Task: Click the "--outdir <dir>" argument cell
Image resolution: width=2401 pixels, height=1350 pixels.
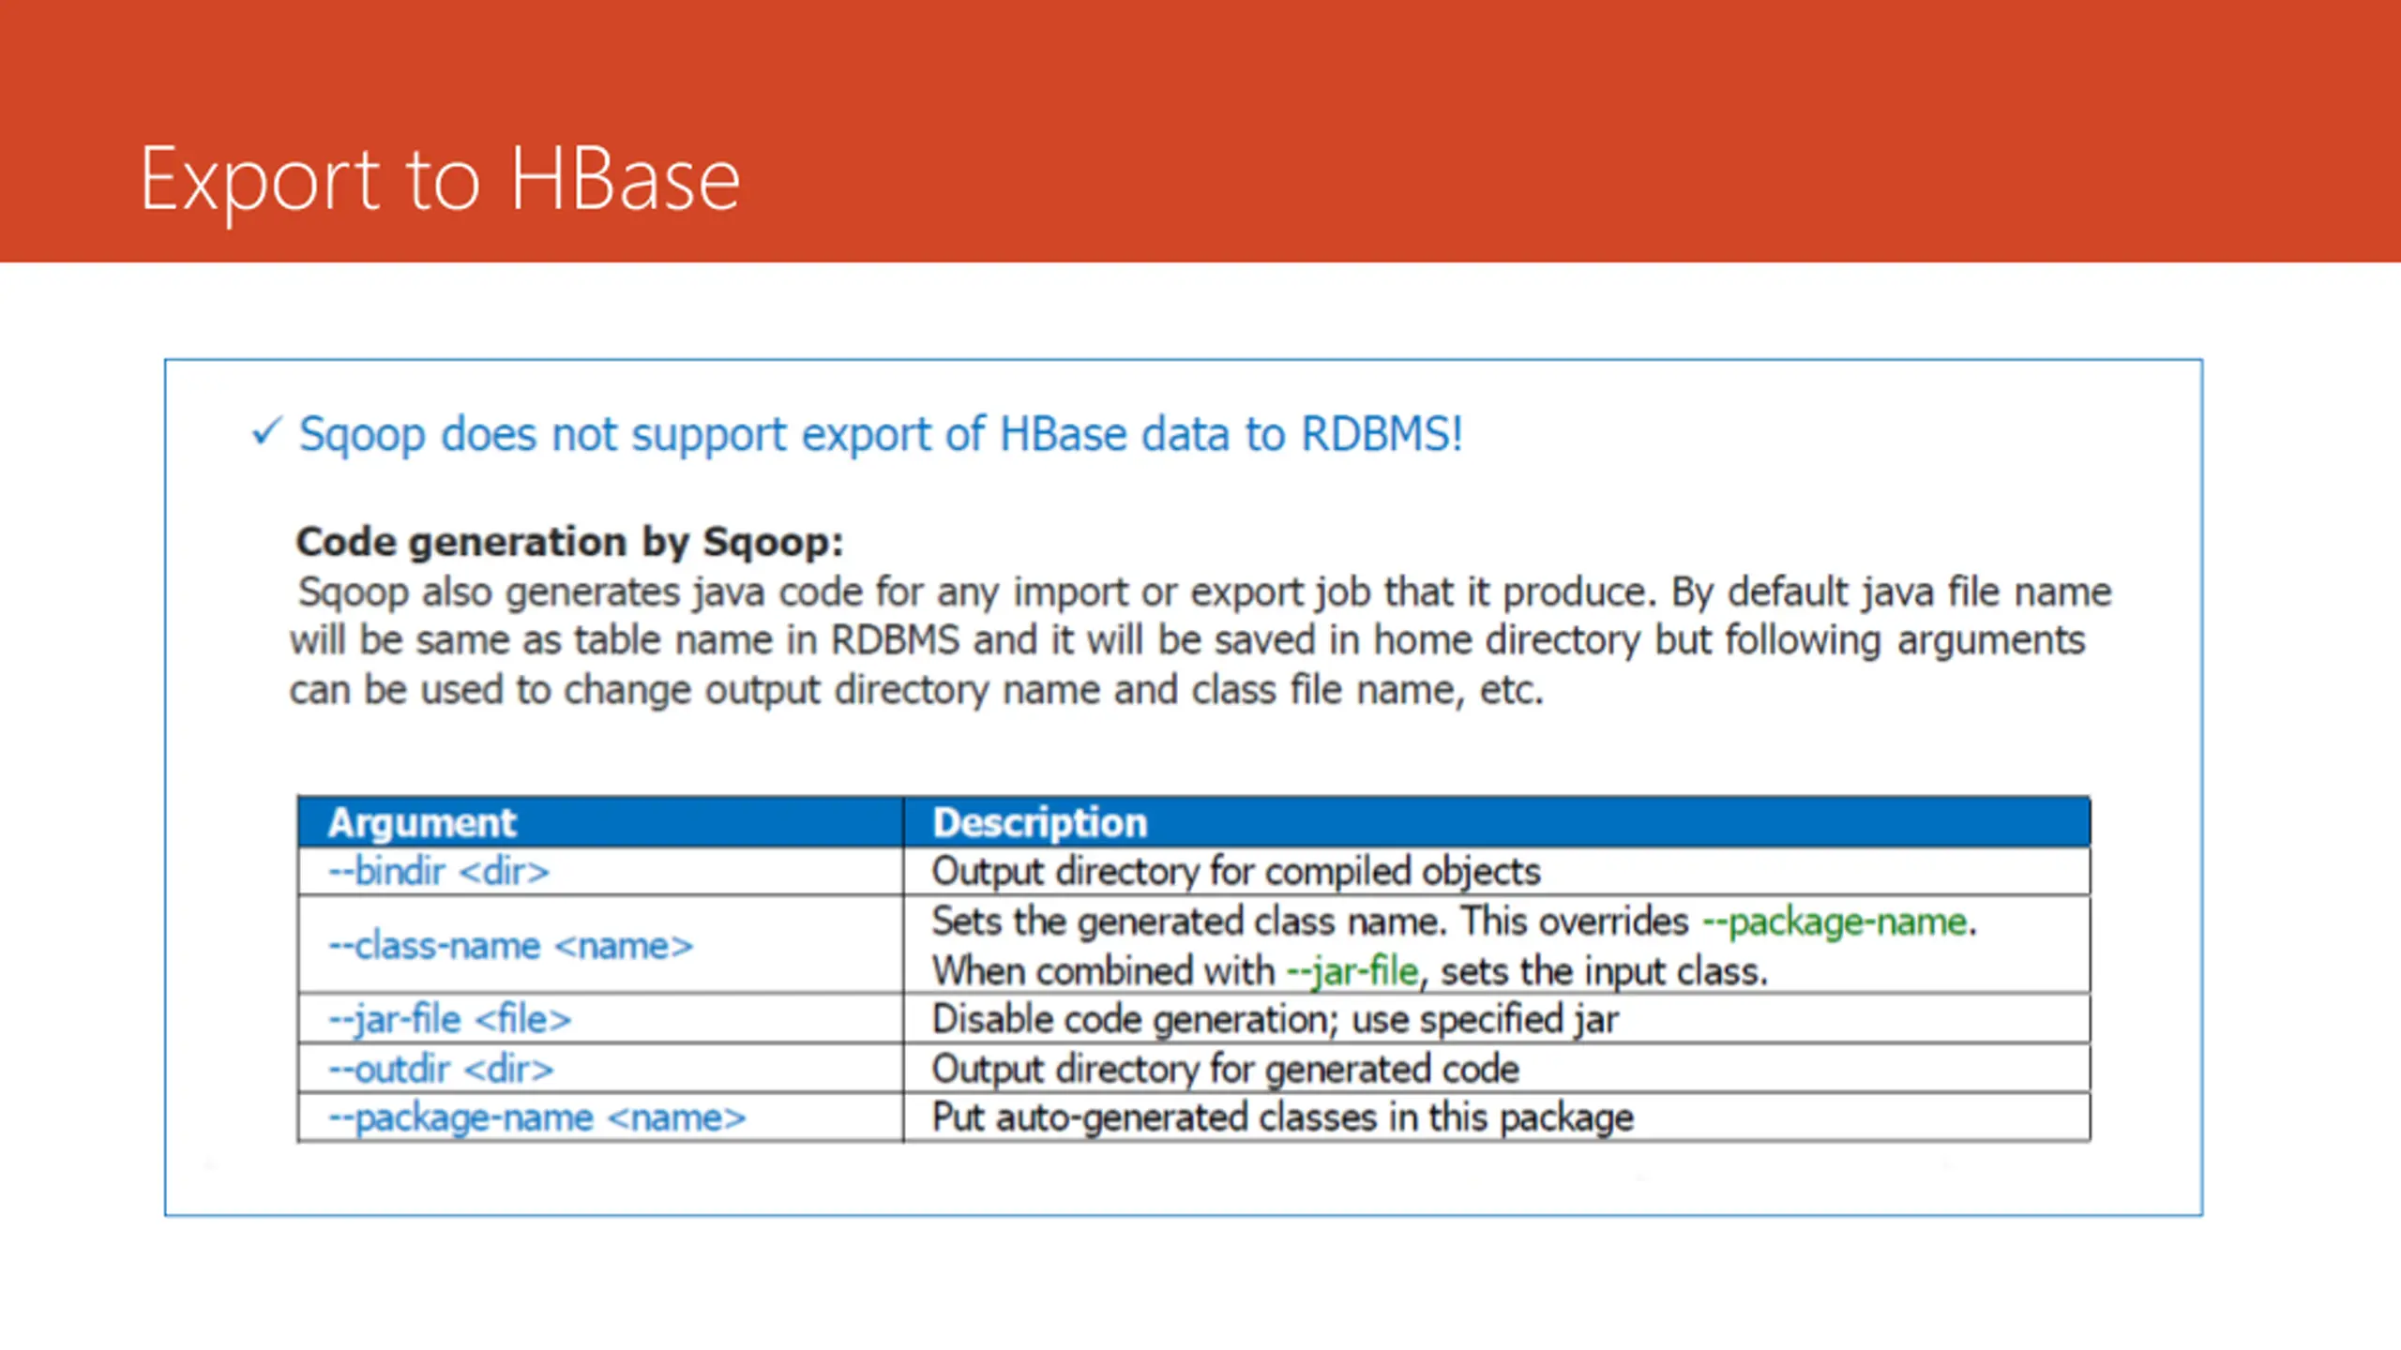Action: coord(601,1069)
